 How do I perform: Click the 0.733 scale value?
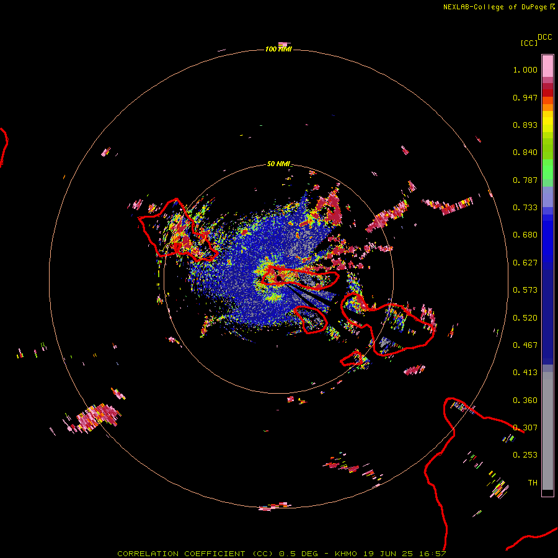525,208
